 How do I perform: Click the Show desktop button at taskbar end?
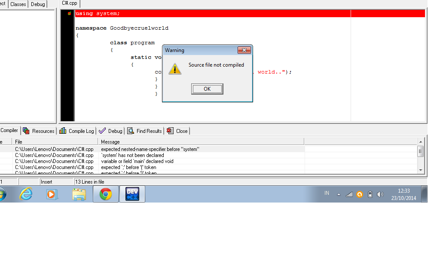[x=424, y=194]
